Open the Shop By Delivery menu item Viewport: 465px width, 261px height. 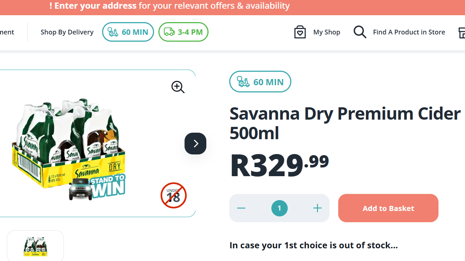point(67,32)
